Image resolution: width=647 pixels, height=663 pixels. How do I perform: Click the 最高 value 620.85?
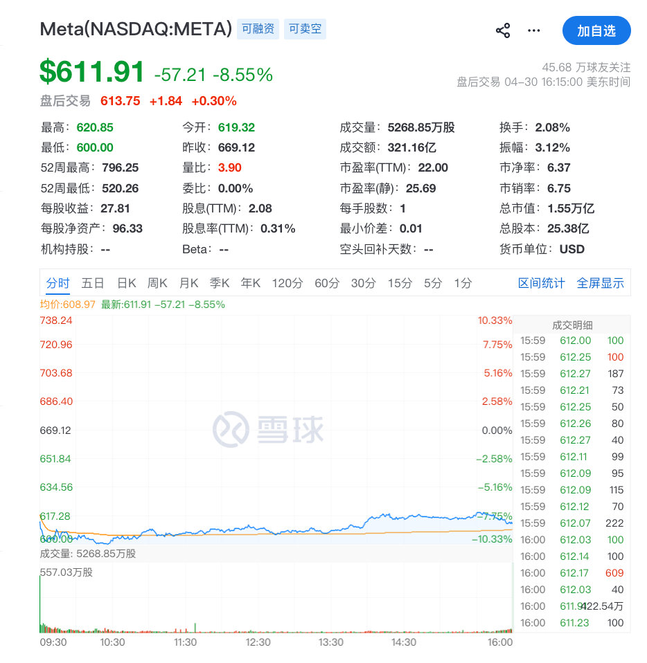(95, 127)
